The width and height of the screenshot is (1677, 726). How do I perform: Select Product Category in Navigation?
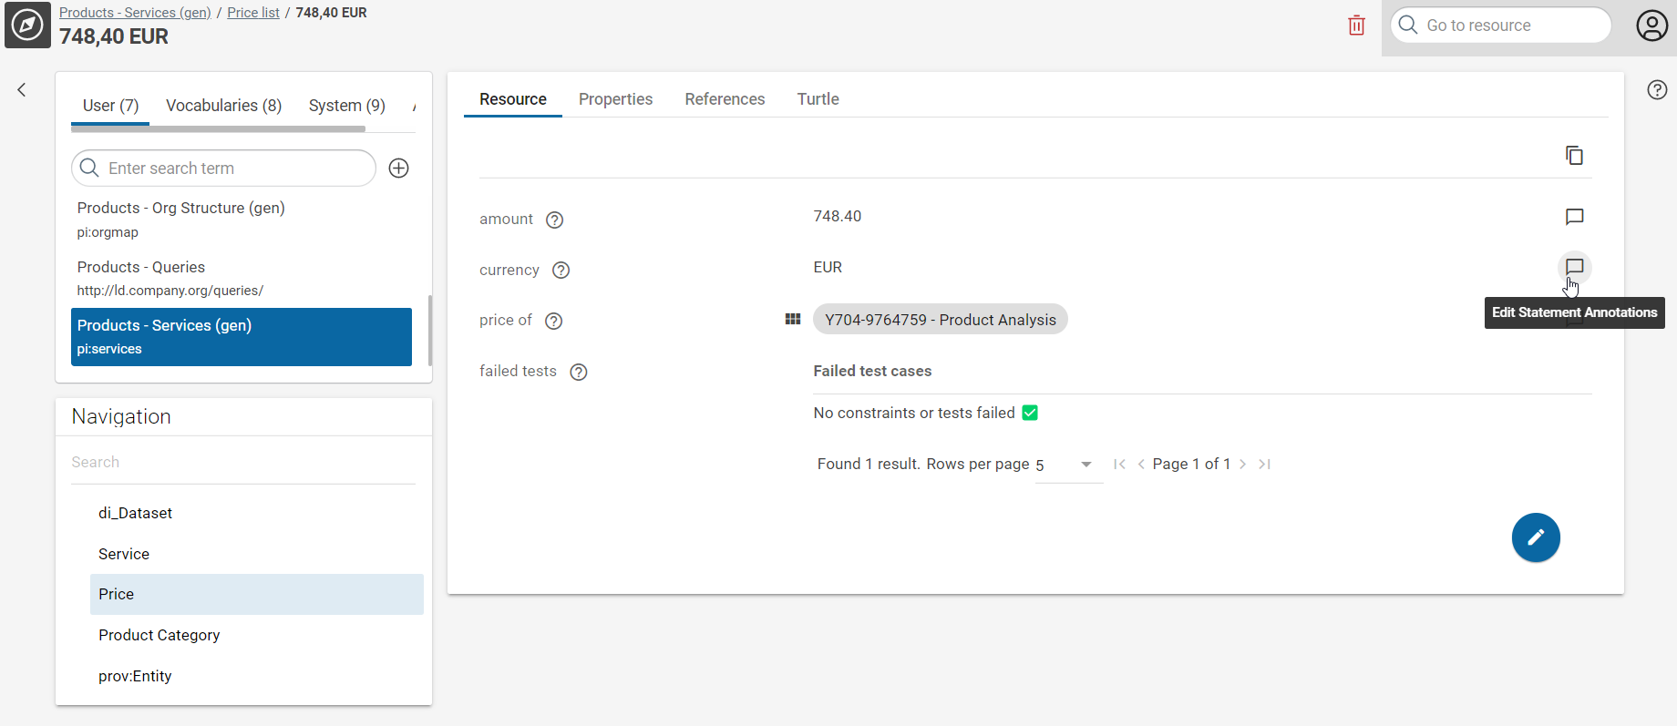click(x=159, y=635)
